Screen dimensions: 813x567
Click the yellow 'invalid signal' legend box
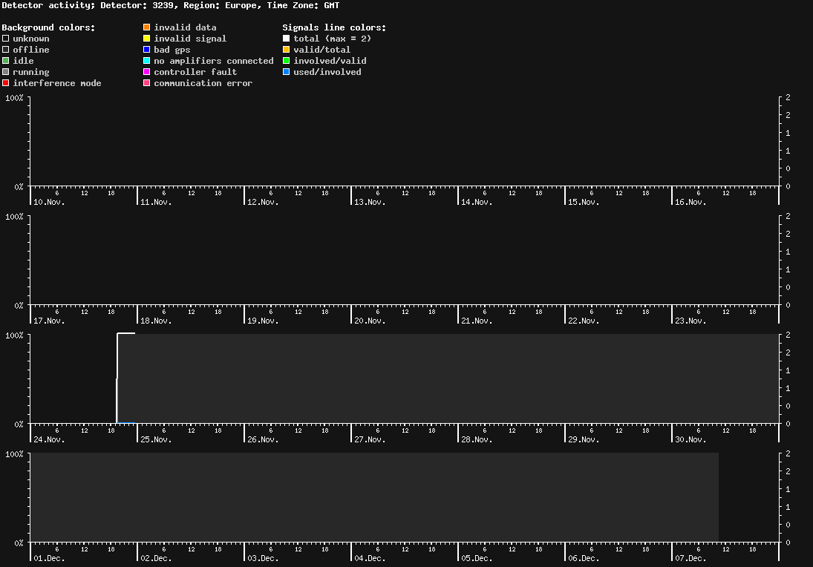point(146,39)
